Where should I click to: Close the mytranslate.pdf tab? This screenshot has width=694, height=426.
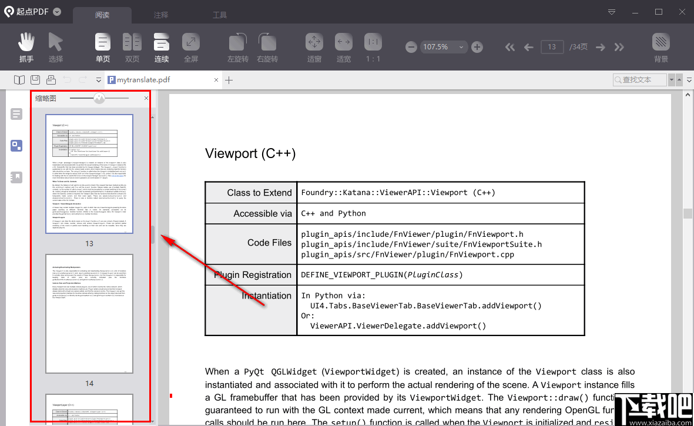pyautogui.click(x=216, y=80)
